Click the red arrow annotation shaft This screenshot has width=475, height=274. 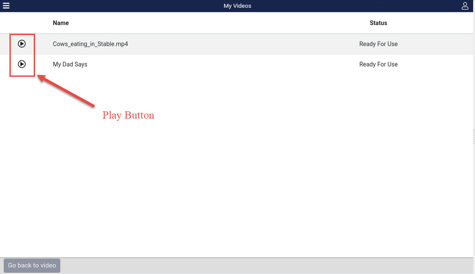point(67,92)
